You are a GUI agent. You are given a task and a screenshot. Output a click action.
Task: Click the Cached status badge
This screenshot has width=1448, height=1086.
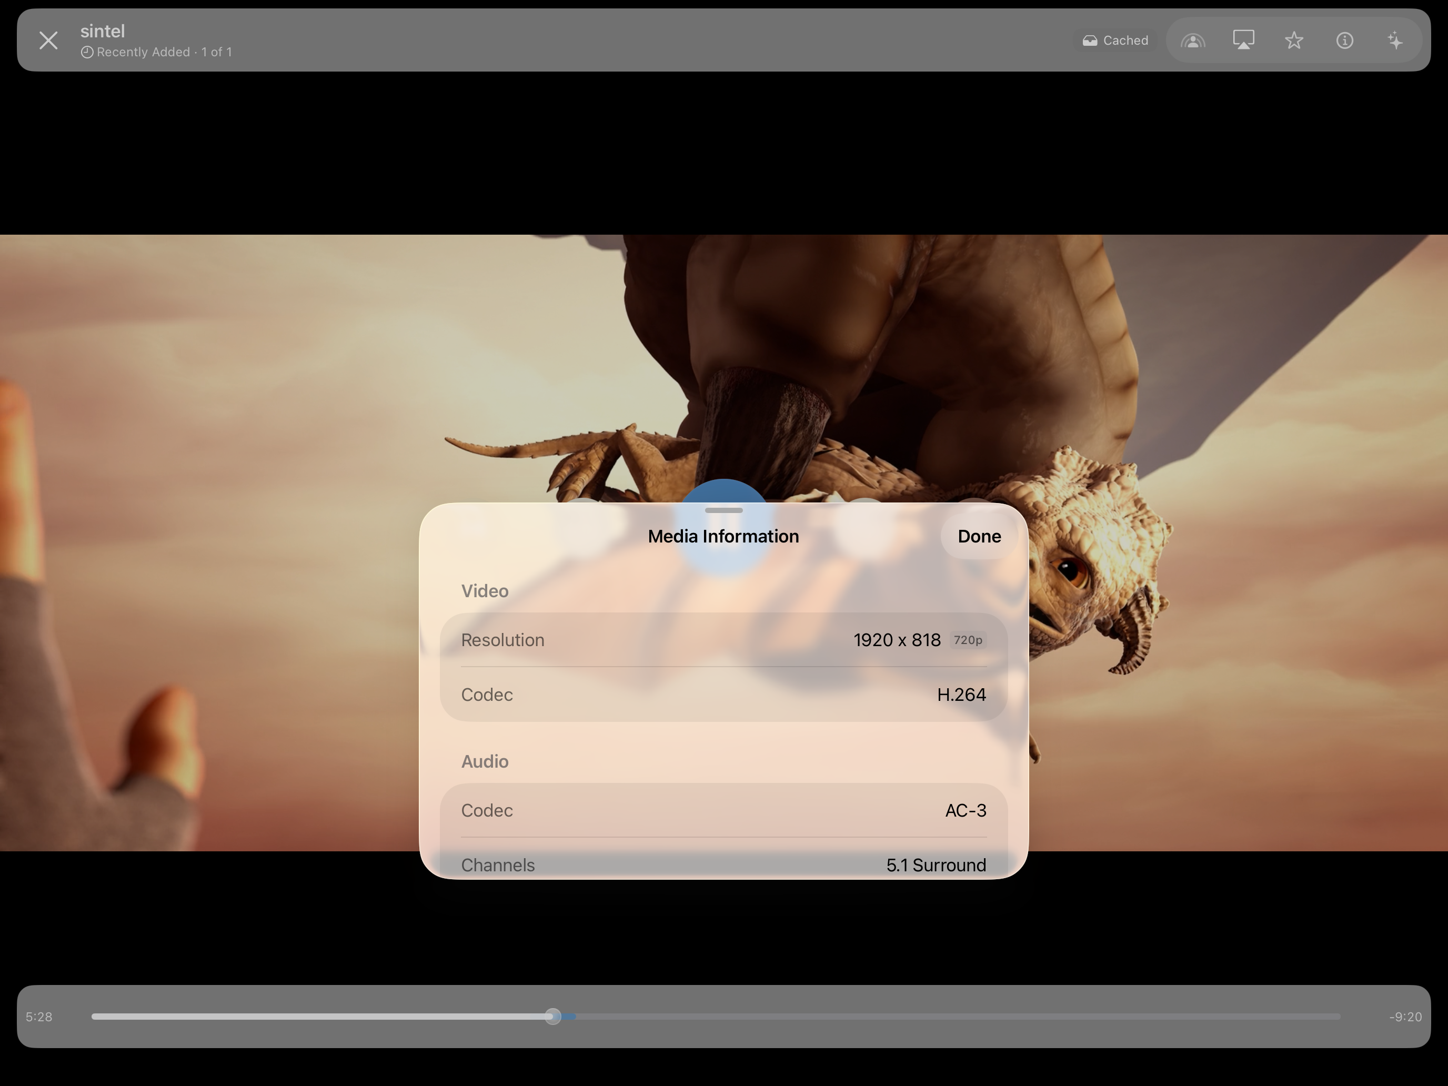[x=1115, y=41]
